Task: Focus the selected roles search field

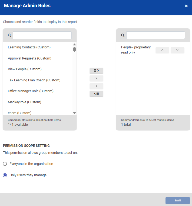Action: point(155,35)
